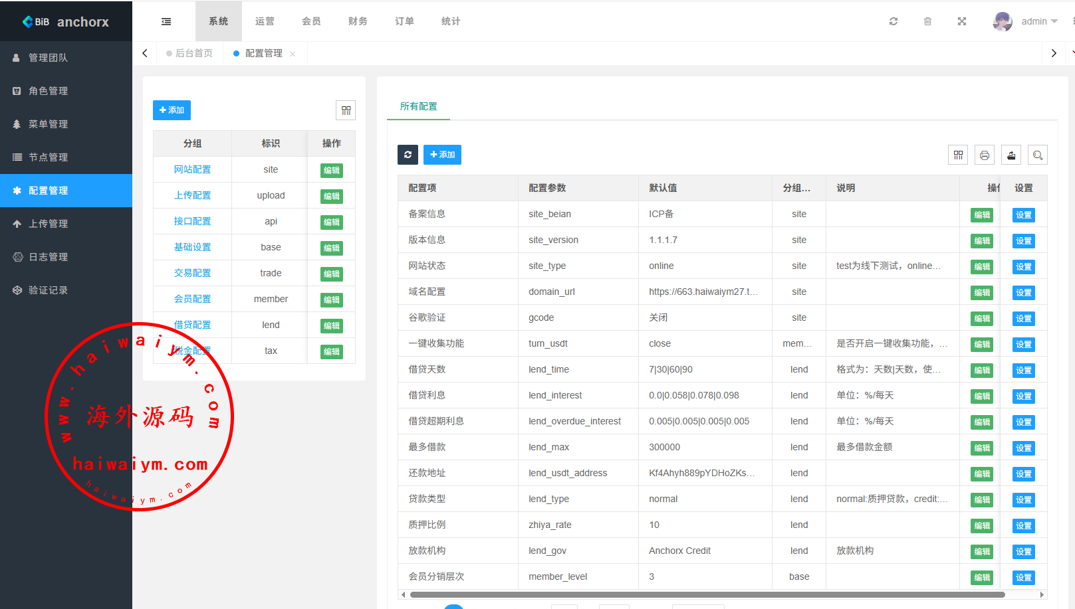Click the blue 添加 button in group panel
The height and width of the screenshot is (609, 1075).
pos(172,110)
